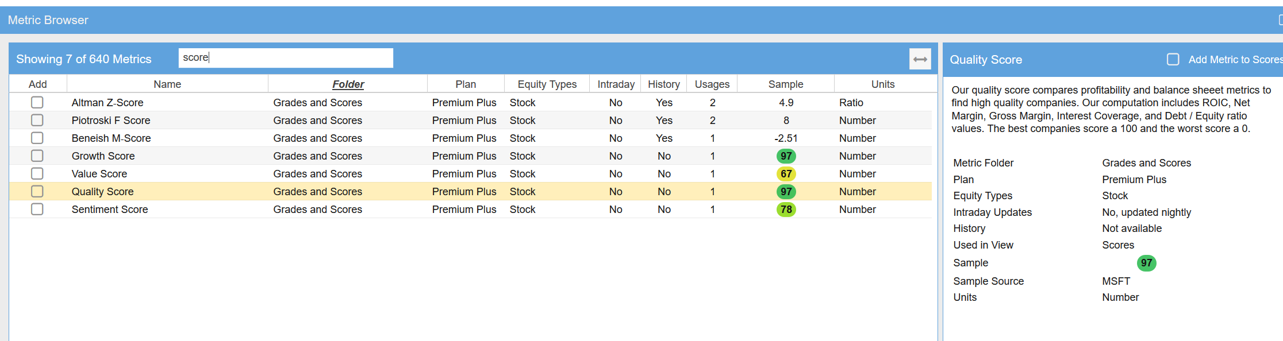Click Sentiment Score 78 sample badge
This screenshot has width=1283, height=341.
coord(786,210)
